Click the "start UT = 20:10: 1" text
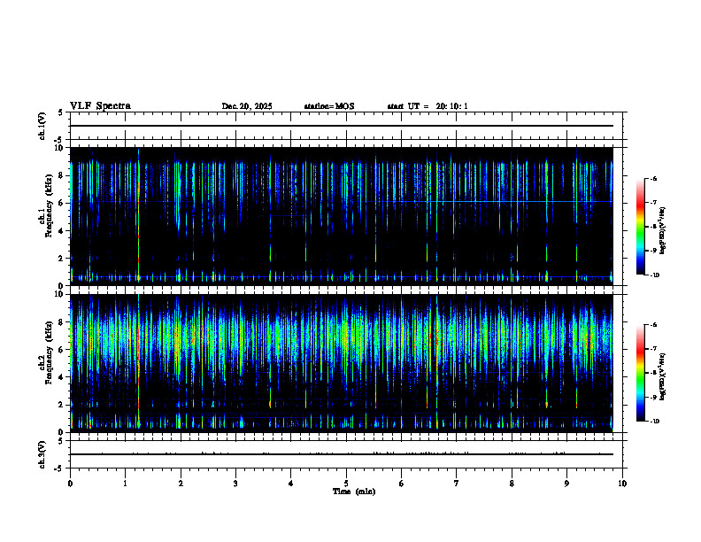The height and width of the screenshot is (542, 701). [x=428, y=106]
